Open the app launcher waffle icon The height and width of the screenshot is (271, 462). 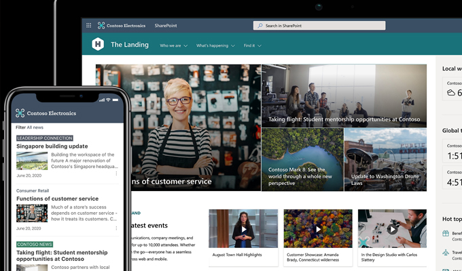89,26
